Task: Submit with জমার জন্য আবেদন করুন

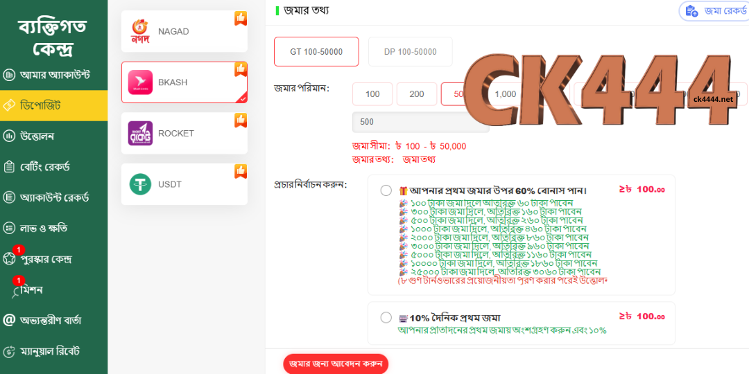Action: [336, 364]
